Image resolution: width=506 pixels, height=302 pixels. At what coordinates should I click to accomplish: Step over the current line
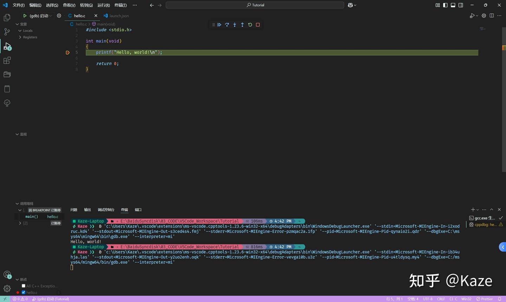[x=227, y=25]
